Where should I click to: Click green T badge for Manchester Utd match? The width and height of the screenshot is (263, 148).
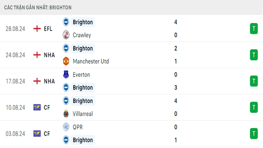point(254,55)
